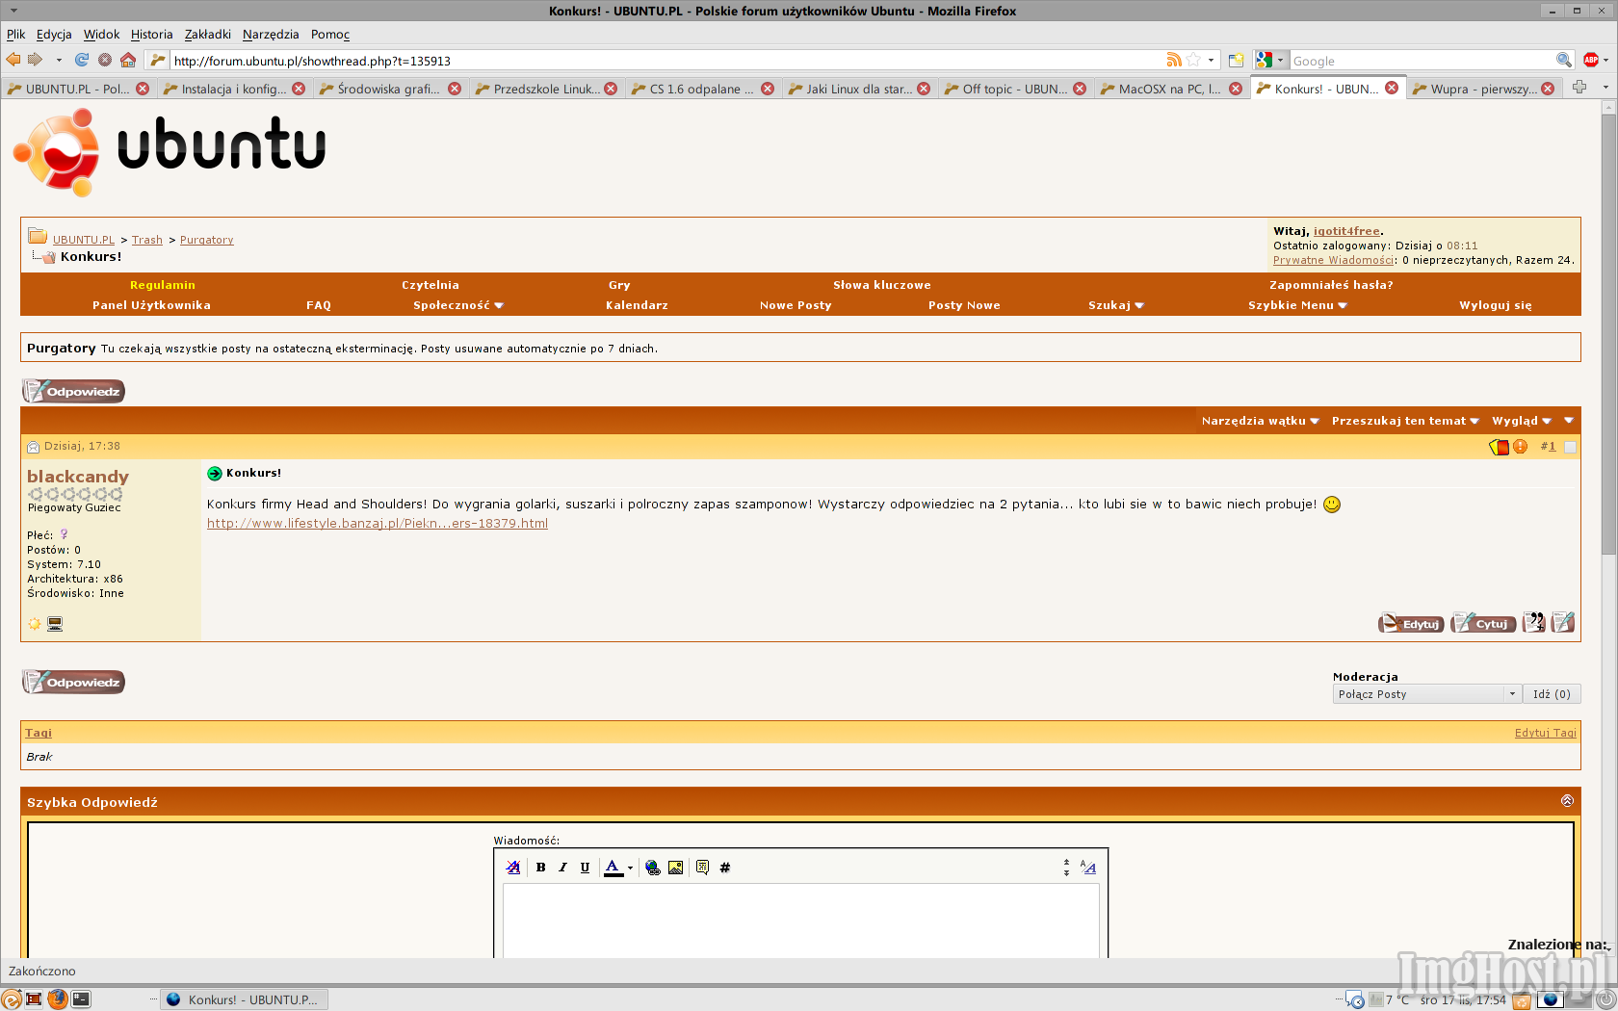
Task: Insert an image using the picture icon
Action: click(x=675, y=868)
